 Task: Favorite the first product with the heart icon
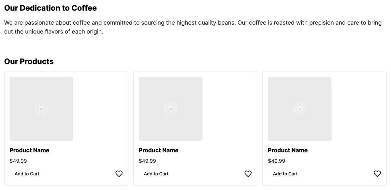(119, 174)
